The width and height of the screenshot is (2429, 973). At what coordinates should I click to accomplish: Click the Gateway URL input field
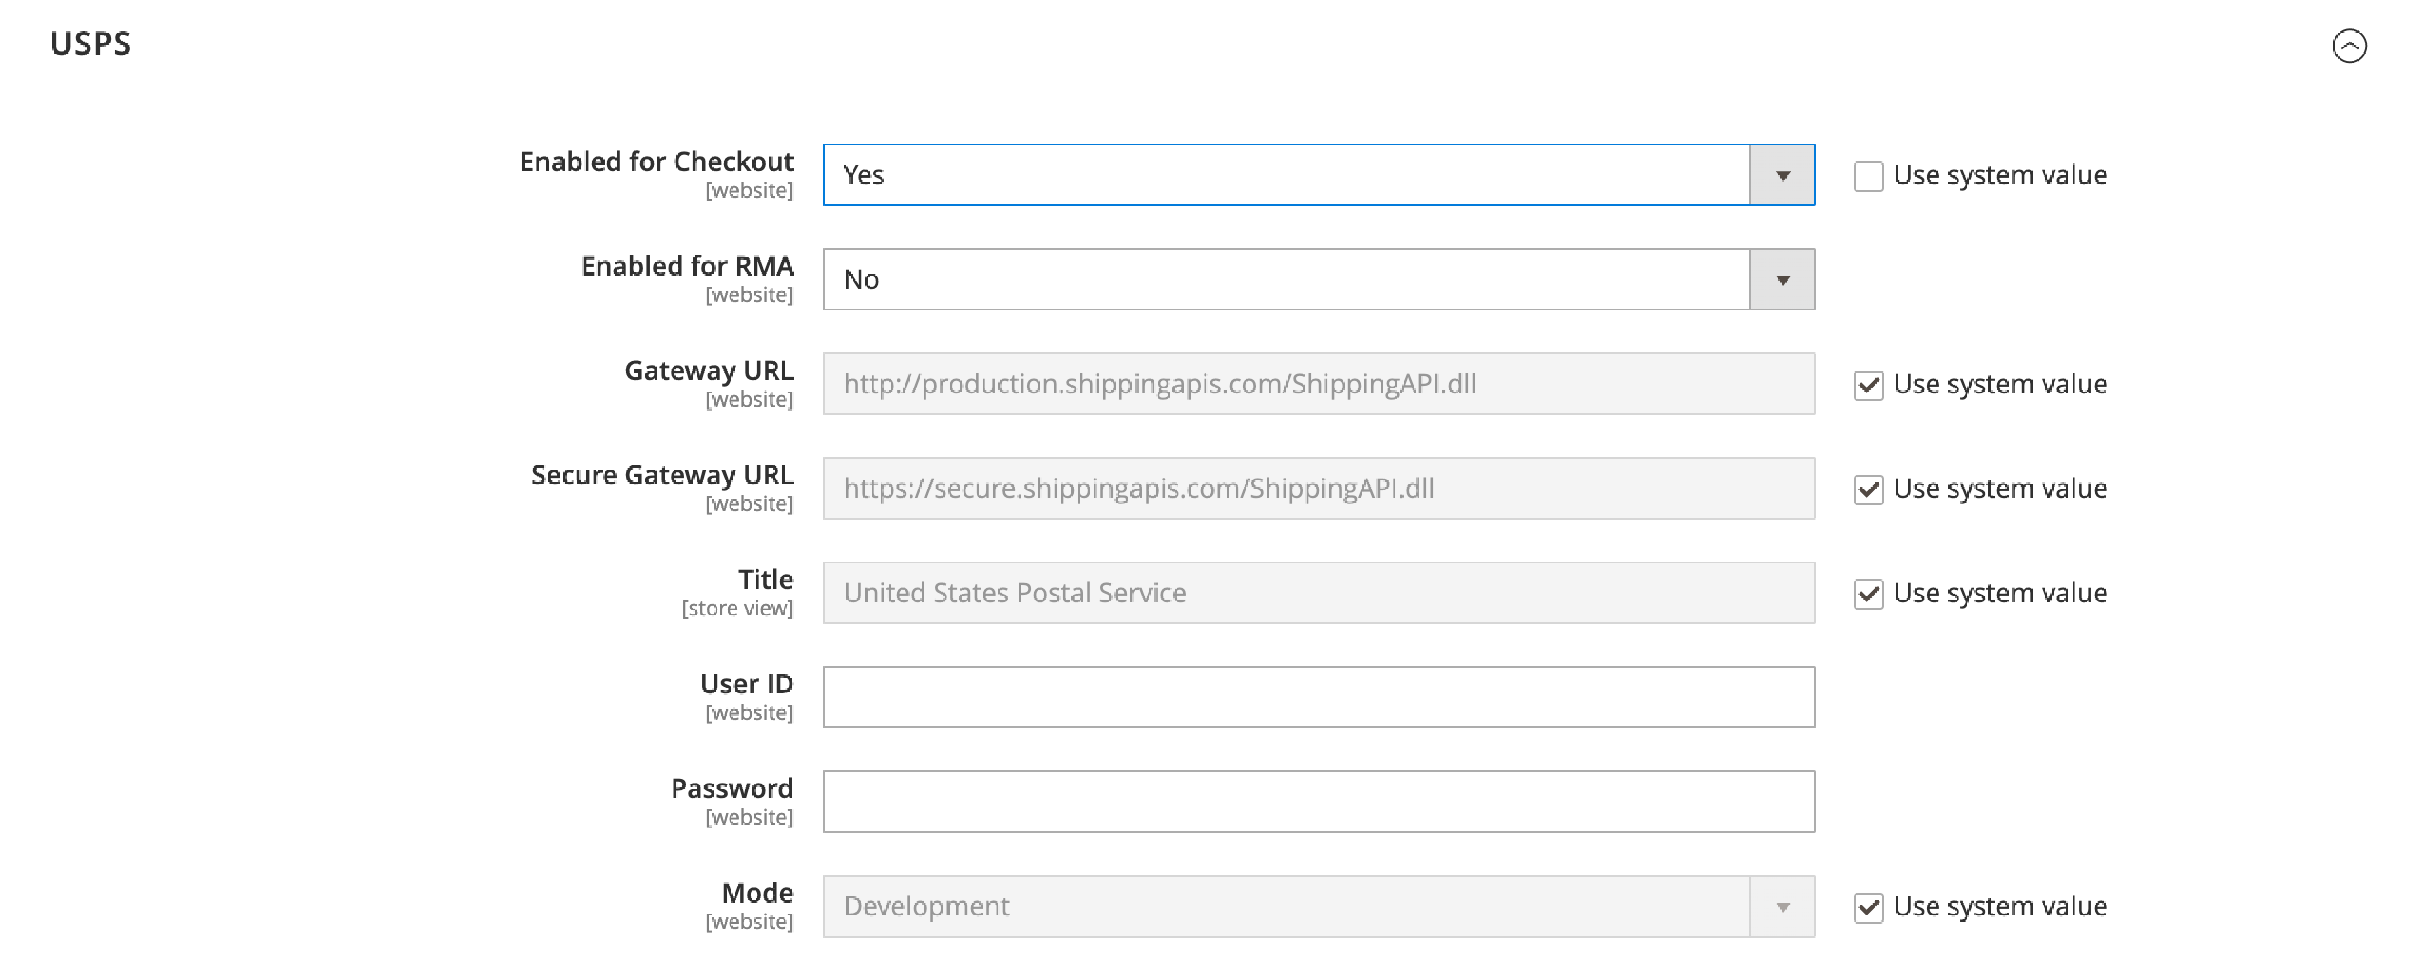click(x=1318, y=384)
